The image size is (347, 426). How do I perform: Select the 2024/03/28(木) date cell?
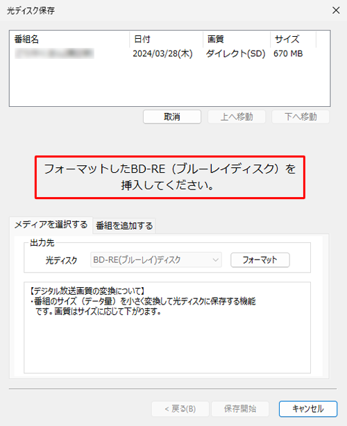(x=162, y=53)
